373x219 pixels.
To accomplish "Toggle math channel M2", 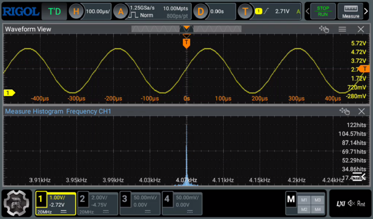I will (304, 209).
